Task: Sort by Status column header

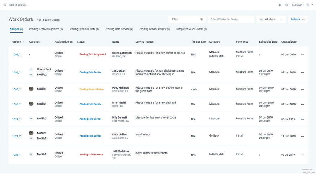Action: click(x=81, y=42)
